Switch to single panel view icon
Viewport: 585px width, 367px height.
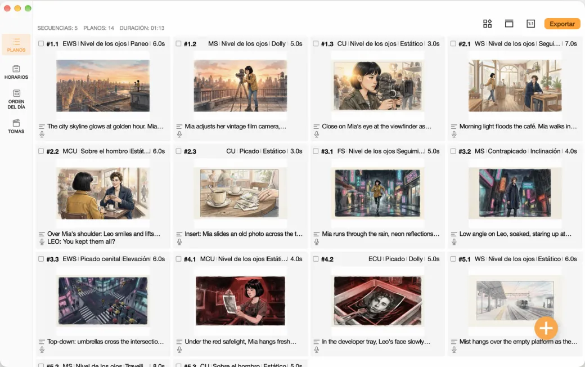coord(509,24)
